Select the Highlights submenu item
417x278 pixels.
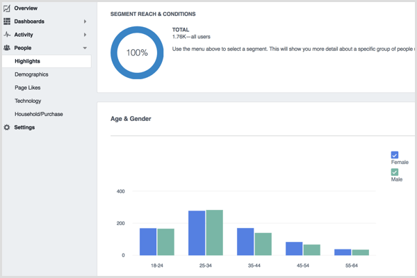tap(47, 61)
